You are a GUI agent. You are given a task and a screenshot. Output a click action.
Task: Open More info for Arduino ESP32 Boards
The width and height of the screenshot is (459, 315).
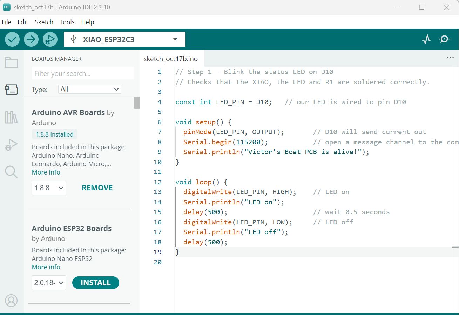[46, 267]
